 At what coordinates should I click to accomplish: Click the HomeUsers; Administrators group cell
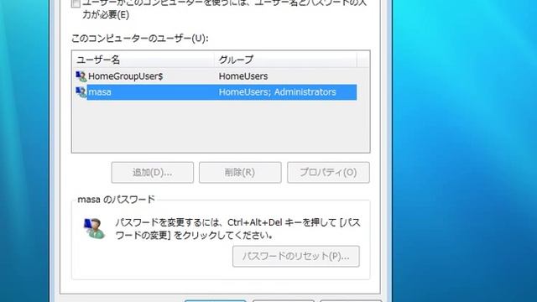tap(278, 92)
